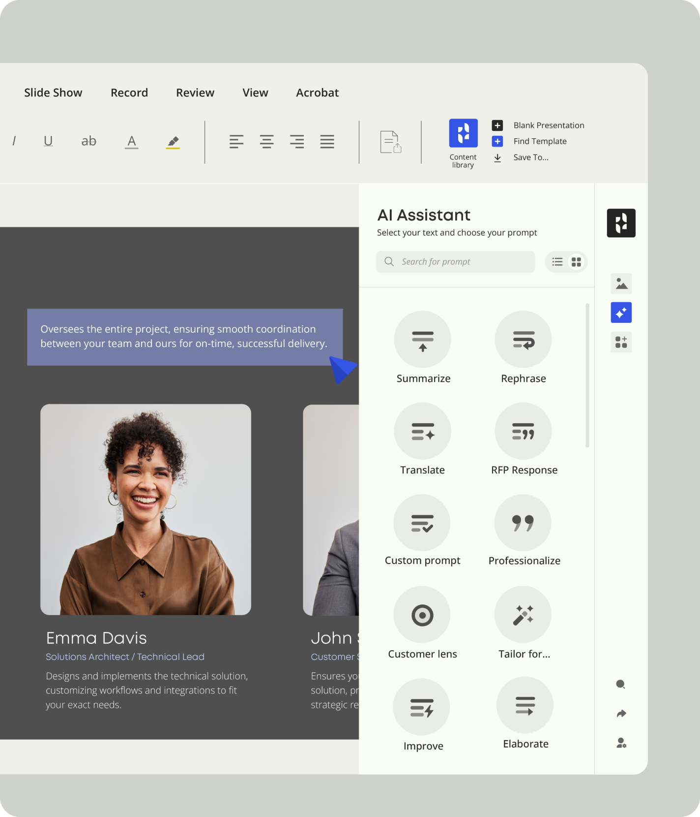This screenshot has height=817, width=700.
Task: Click the prompt list scrollbar
Action: coord(587,375)
